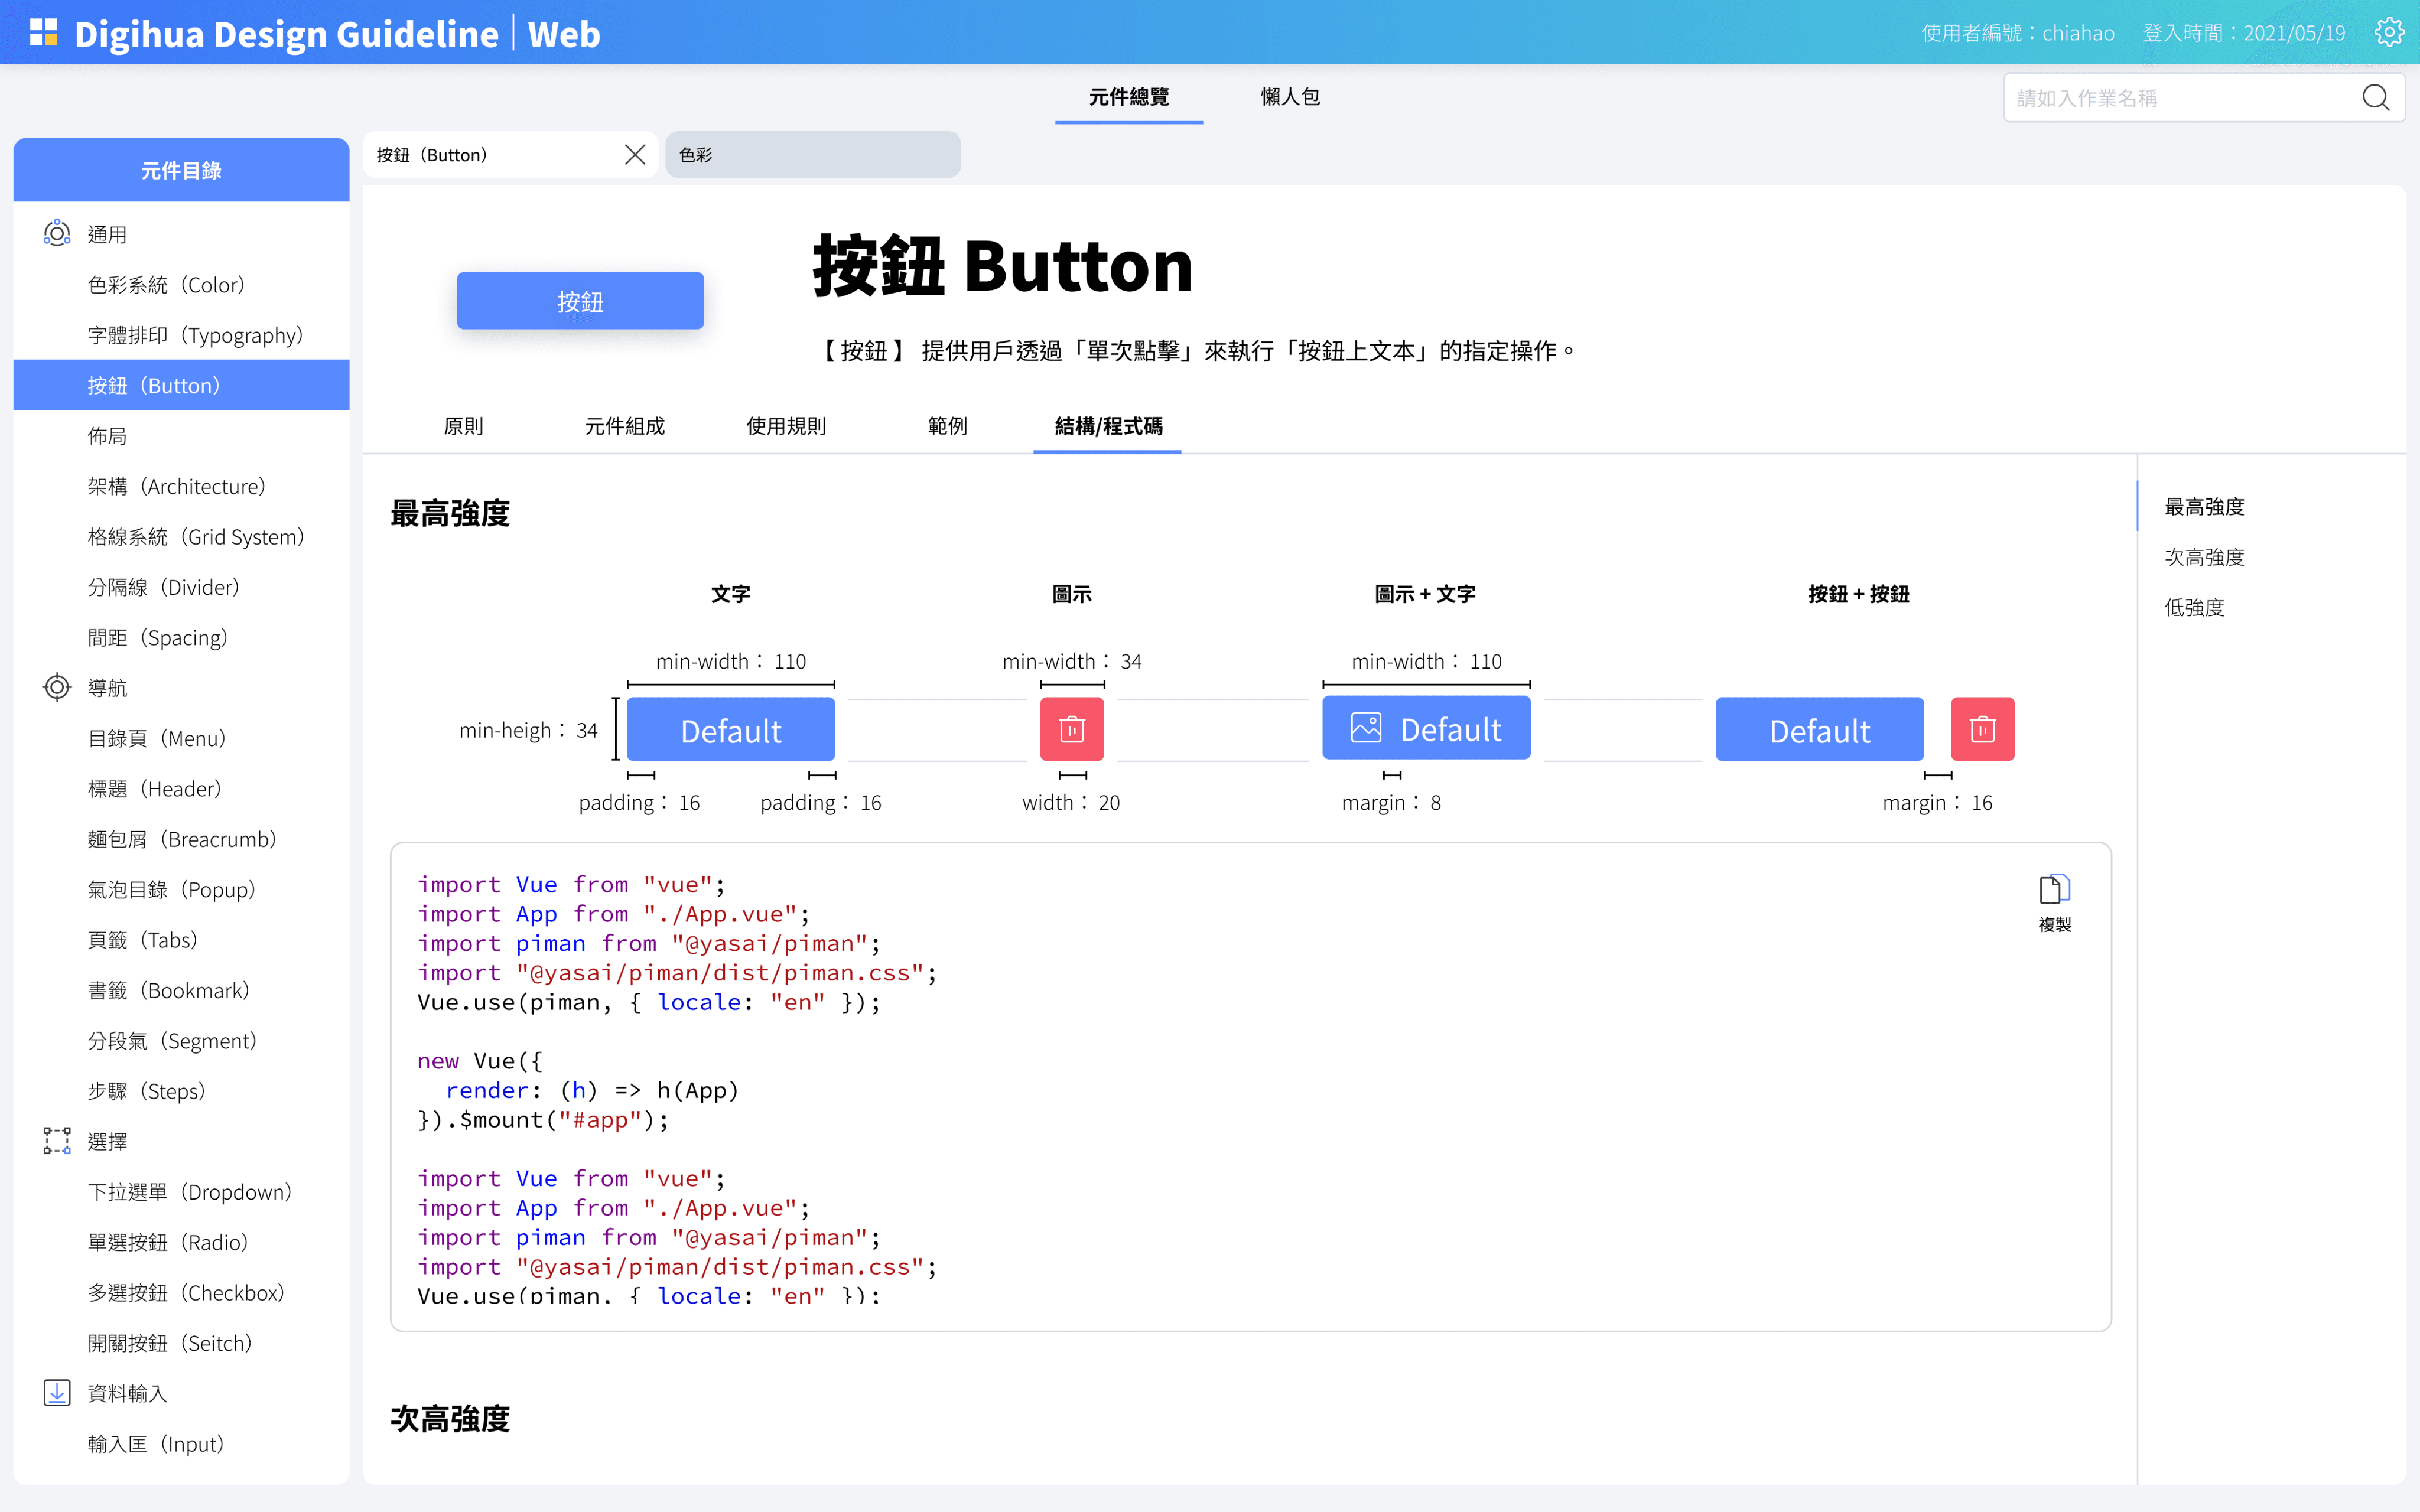Click the 導航 target icon in sidebar
Image resolution: width=2420 pixels, height=1512 pixels.
57,688
